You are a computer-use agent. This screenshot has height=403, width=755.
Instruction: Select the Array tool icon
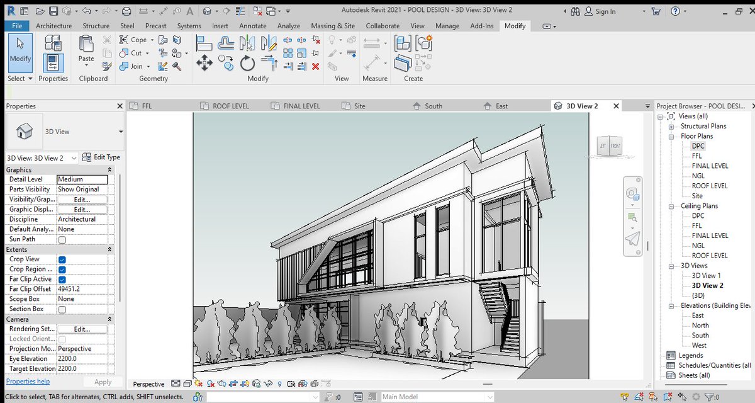coord(288,53)
